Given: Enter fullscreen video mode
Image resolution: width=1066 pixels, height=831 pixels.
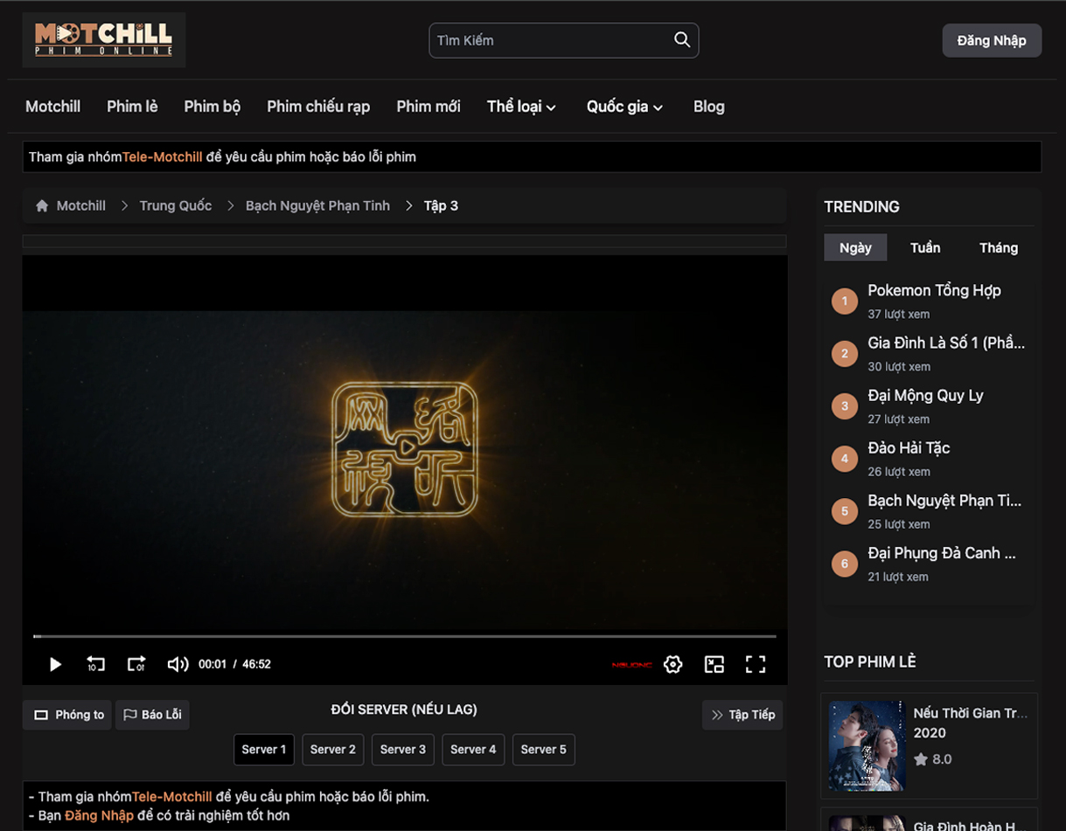Looking at the screenshot, I should (x=756, y=664).
